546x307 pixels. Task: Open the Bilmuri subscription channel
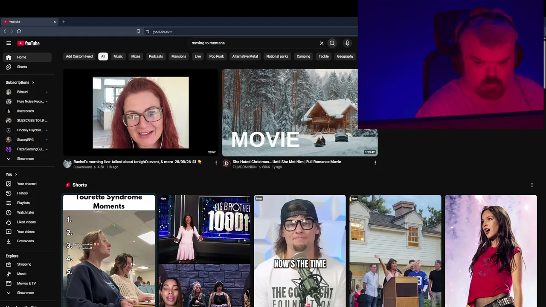tap(27, 92)
